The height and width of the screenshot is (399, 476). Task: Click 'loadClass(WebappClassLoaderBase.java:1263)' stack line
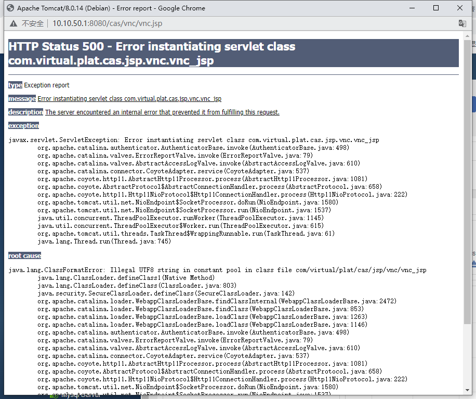[x=203, y=317]
